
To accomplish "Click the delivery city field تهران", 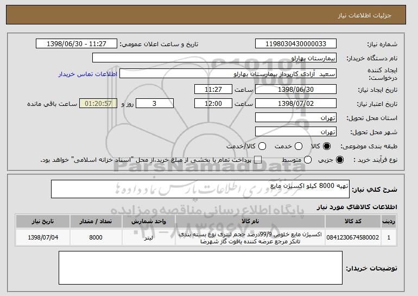I will tap(296, 132).
